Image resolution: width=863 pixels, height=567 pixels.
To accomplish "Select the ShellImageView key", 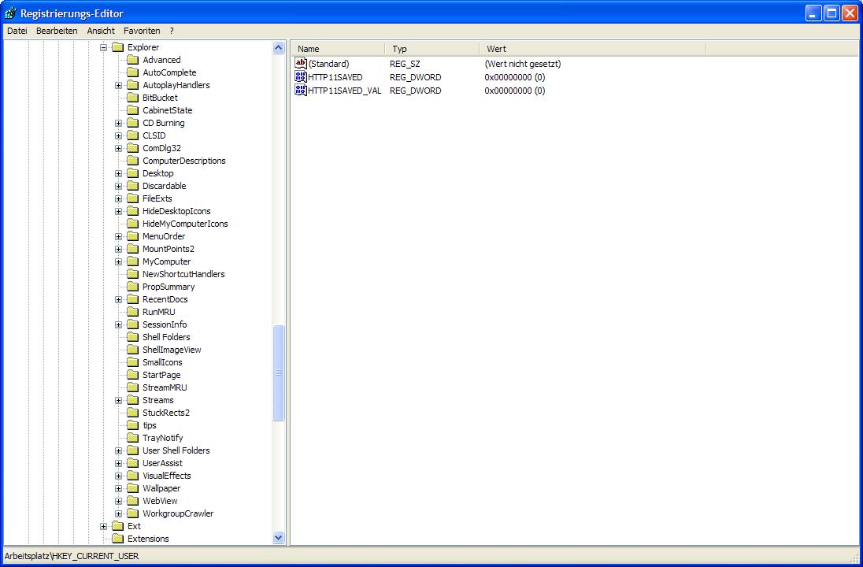I will (x=172, y=350).
